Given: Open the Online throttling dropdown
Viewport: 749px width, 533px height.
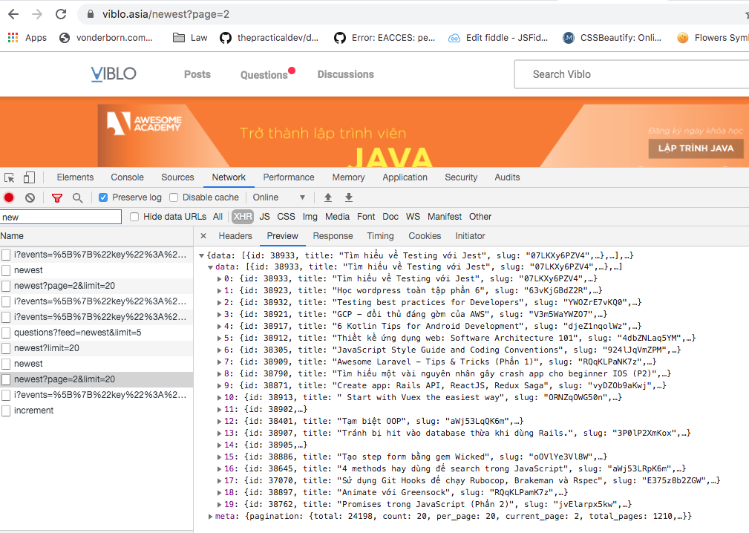Looking at the screenshot, I should tap(279, 197).
